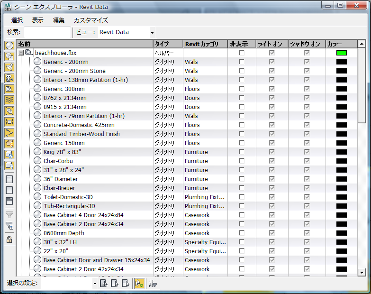
Task: Click the Display All filter icon
Action: [9, 179]
